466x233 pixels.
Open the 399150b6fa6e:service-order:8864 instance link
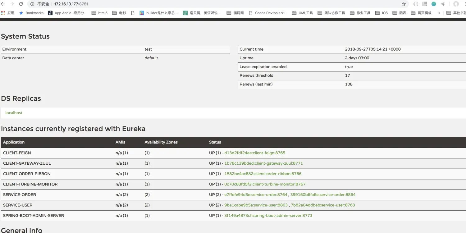click(323, 194)
